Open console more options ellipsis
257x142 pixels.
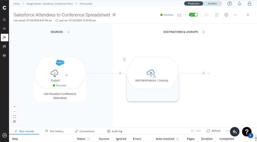coord(228,131)
